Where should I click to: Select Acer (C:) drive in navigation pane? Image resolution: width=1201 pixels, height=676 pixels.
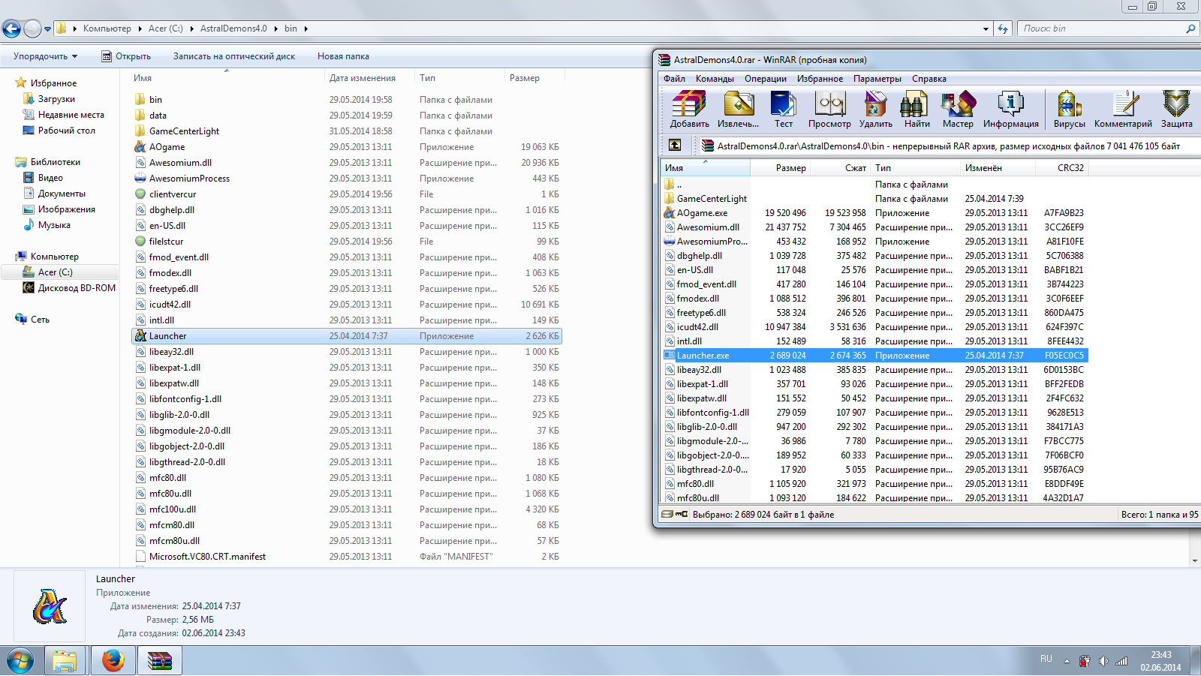[55, 272]
